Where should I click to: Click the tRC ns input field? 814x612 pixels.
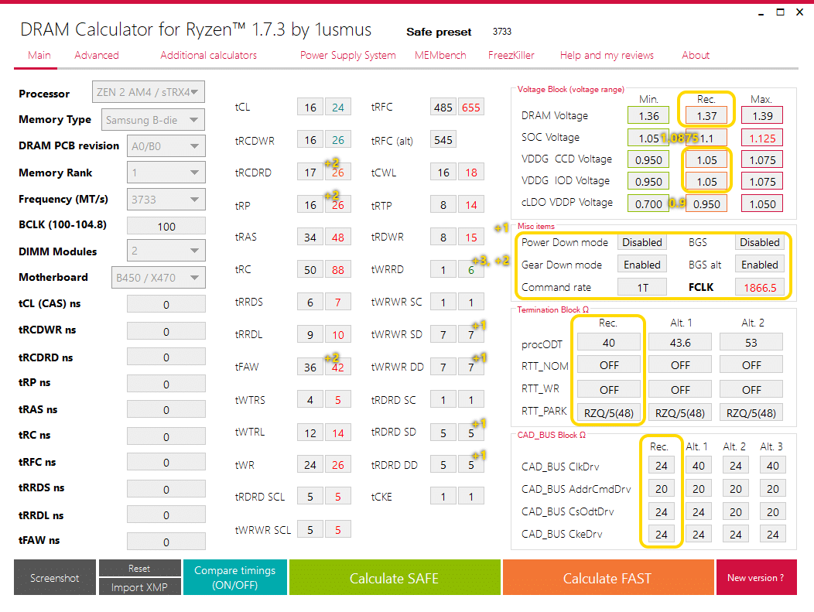point(166,436)
